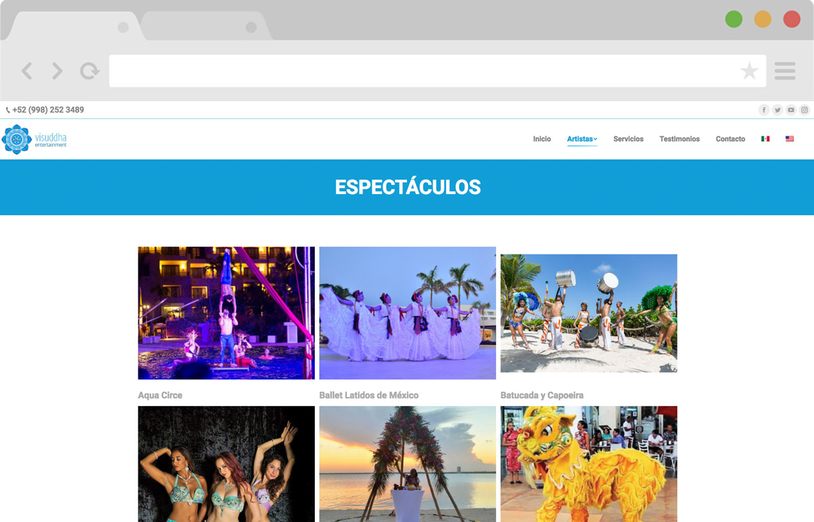Click the browser back arrow
The height and width of the screenshot is (522, 814).
26,71
